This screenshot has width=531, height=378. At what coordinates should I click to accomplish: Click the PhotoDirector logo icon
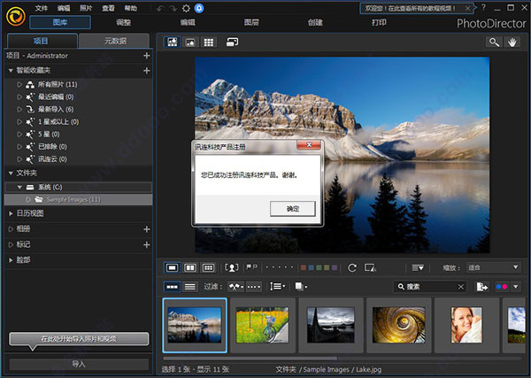[16, 16]
